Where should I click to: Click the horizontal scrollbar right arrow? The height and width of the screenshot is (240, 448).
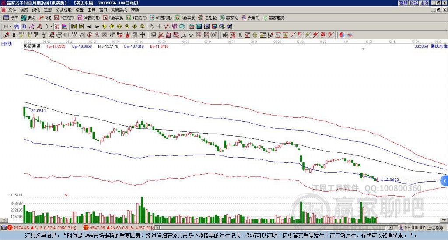point(391,228)
